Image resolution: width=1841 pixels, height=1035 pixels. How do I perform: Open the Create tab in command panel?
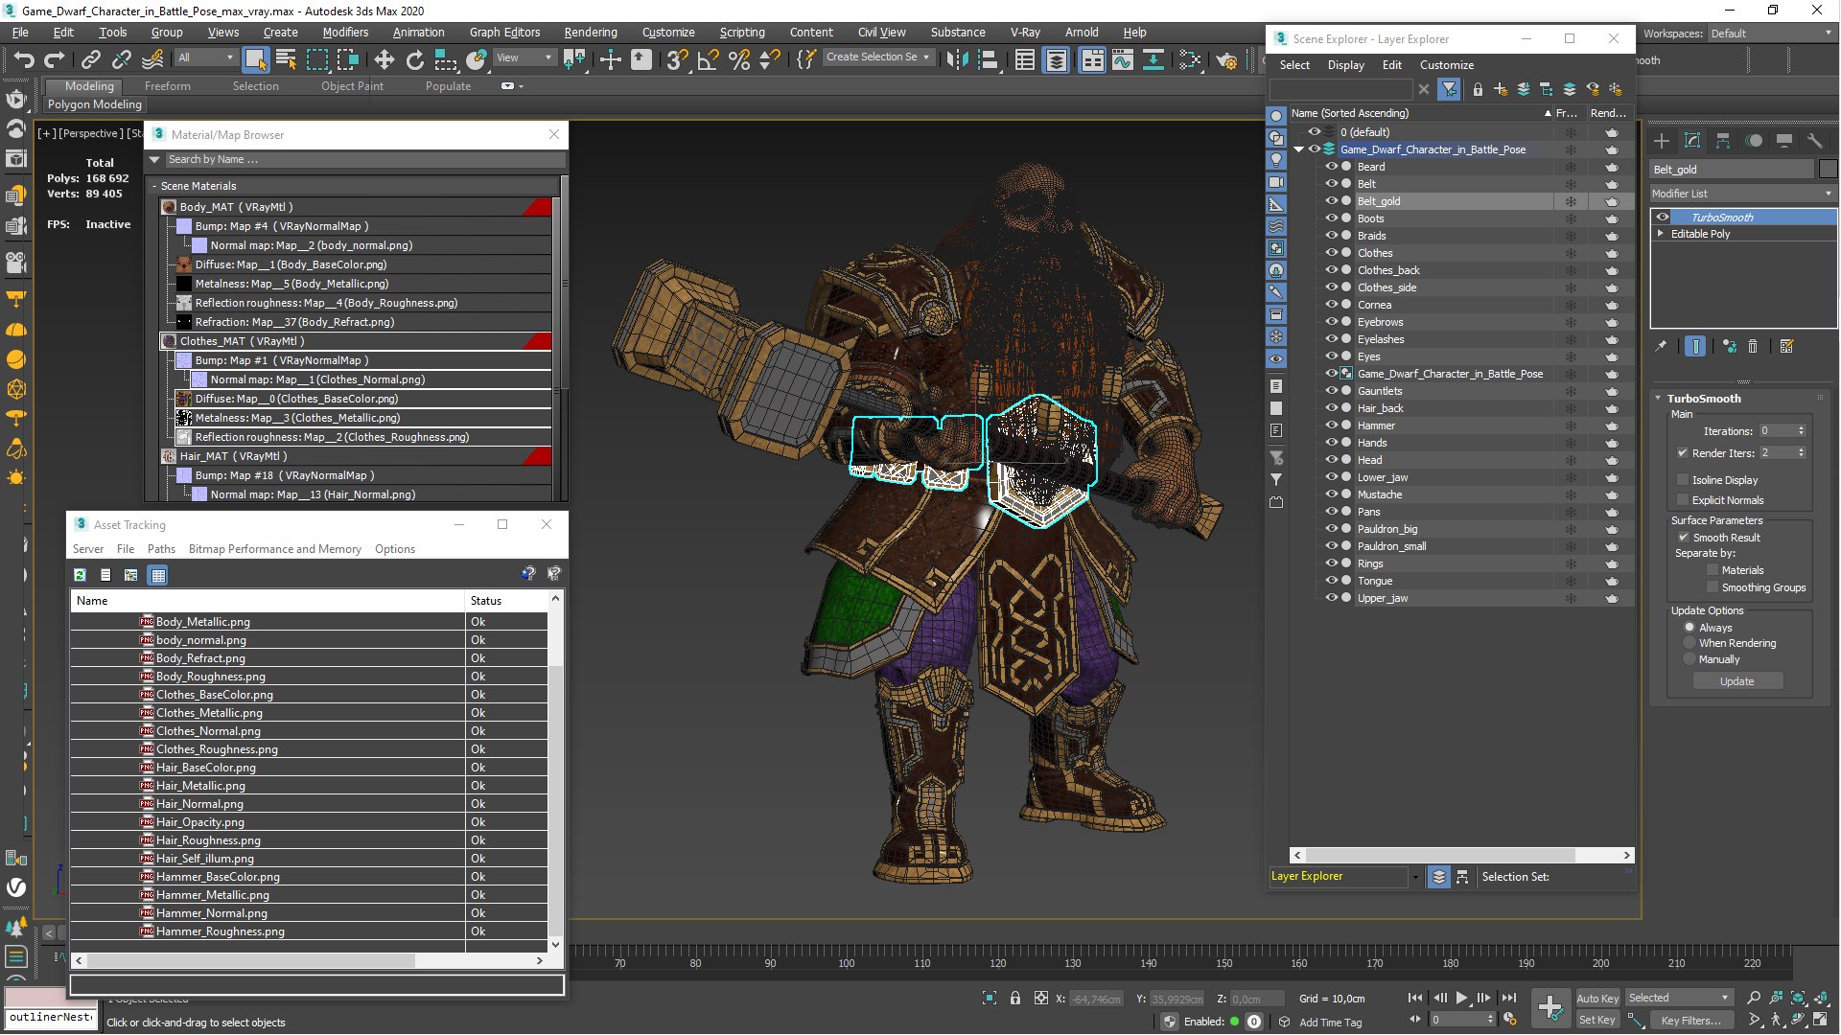coord(1662,141)
